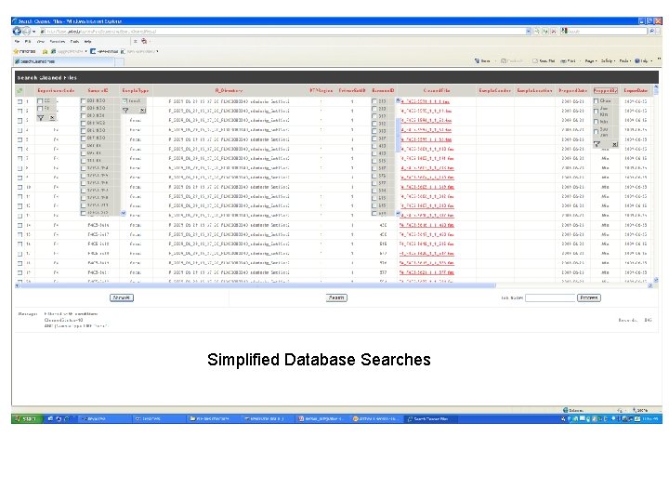The width and height of the screenshot is (669, 502).
Task: Open the Search Cleaned Files taskbar item
Action: coord(428,418)
